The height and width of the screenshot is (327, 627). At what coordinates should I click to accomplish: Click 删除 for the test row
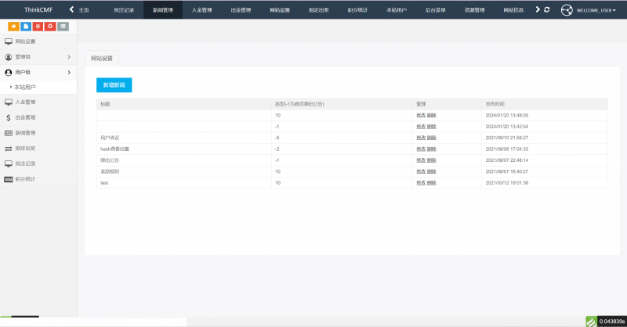pyautogui.click(x=431, y=182)
